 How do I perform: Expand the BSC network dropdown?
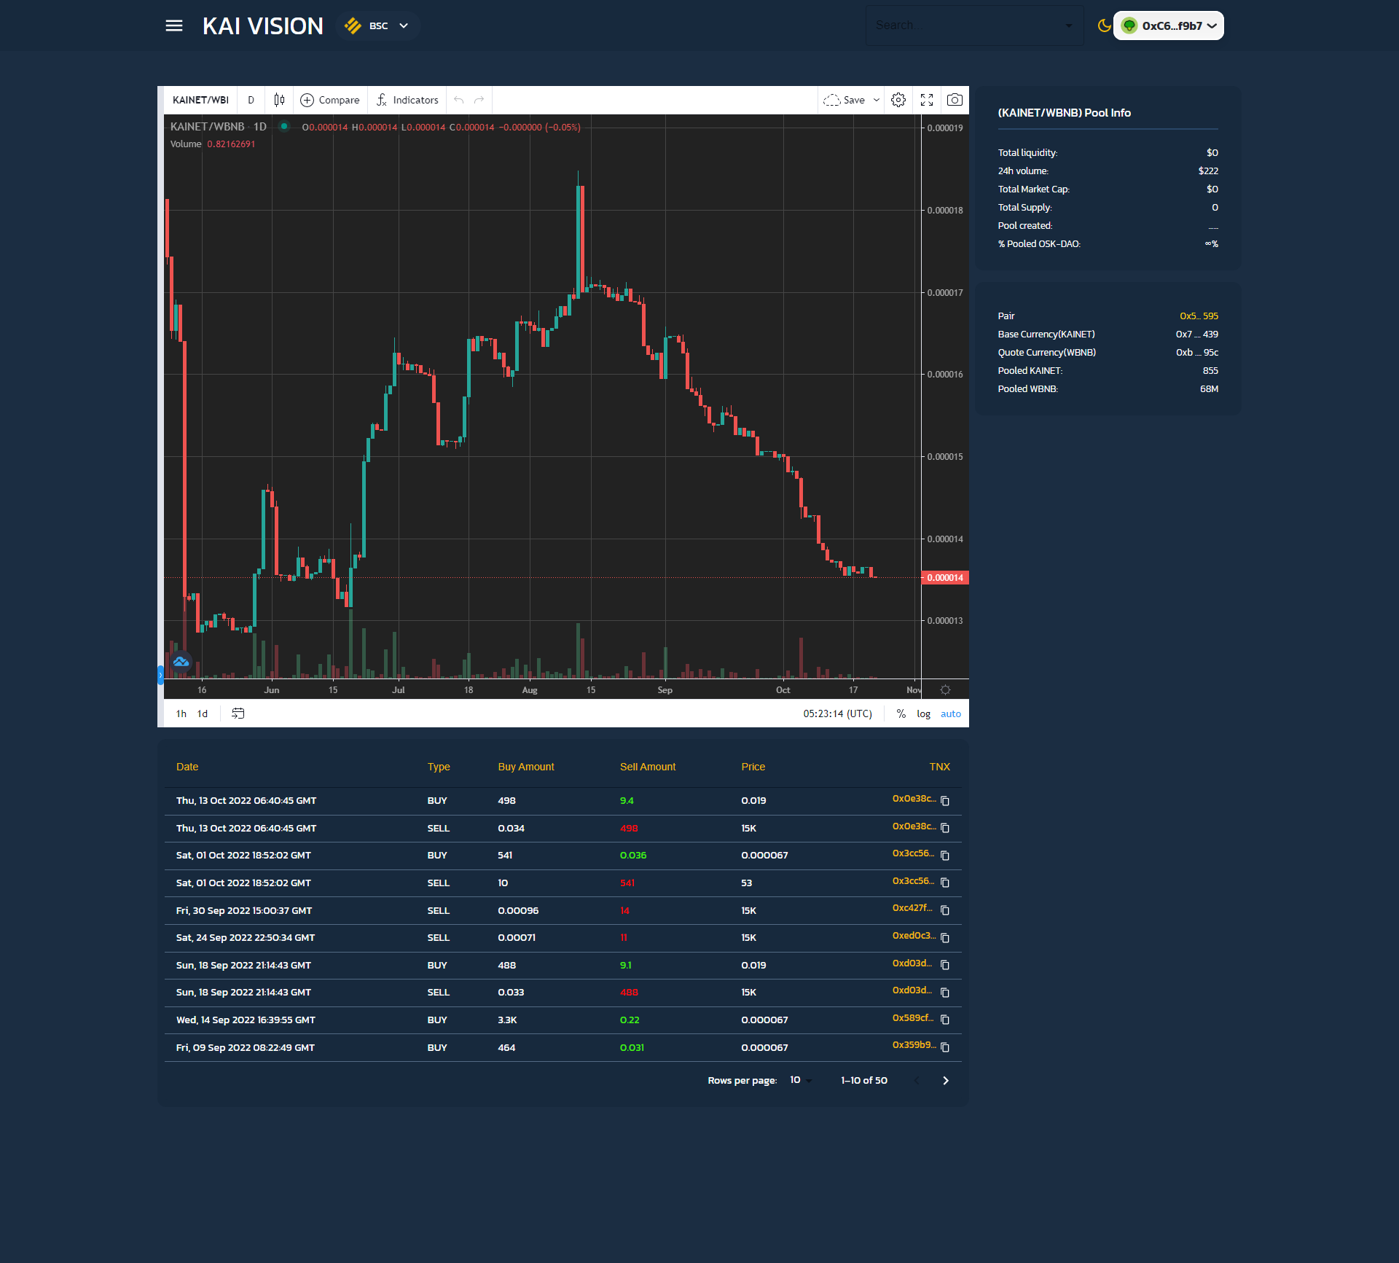click(x=378, y=26)
